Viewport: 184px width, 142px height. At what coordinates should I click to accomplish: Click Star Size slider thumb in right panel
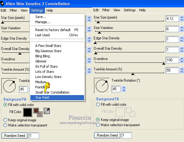coord(98,22)
